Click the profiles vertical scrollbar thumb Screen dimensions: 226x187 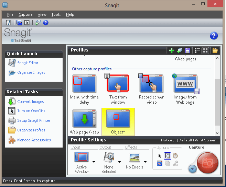[x=217, y=102]
